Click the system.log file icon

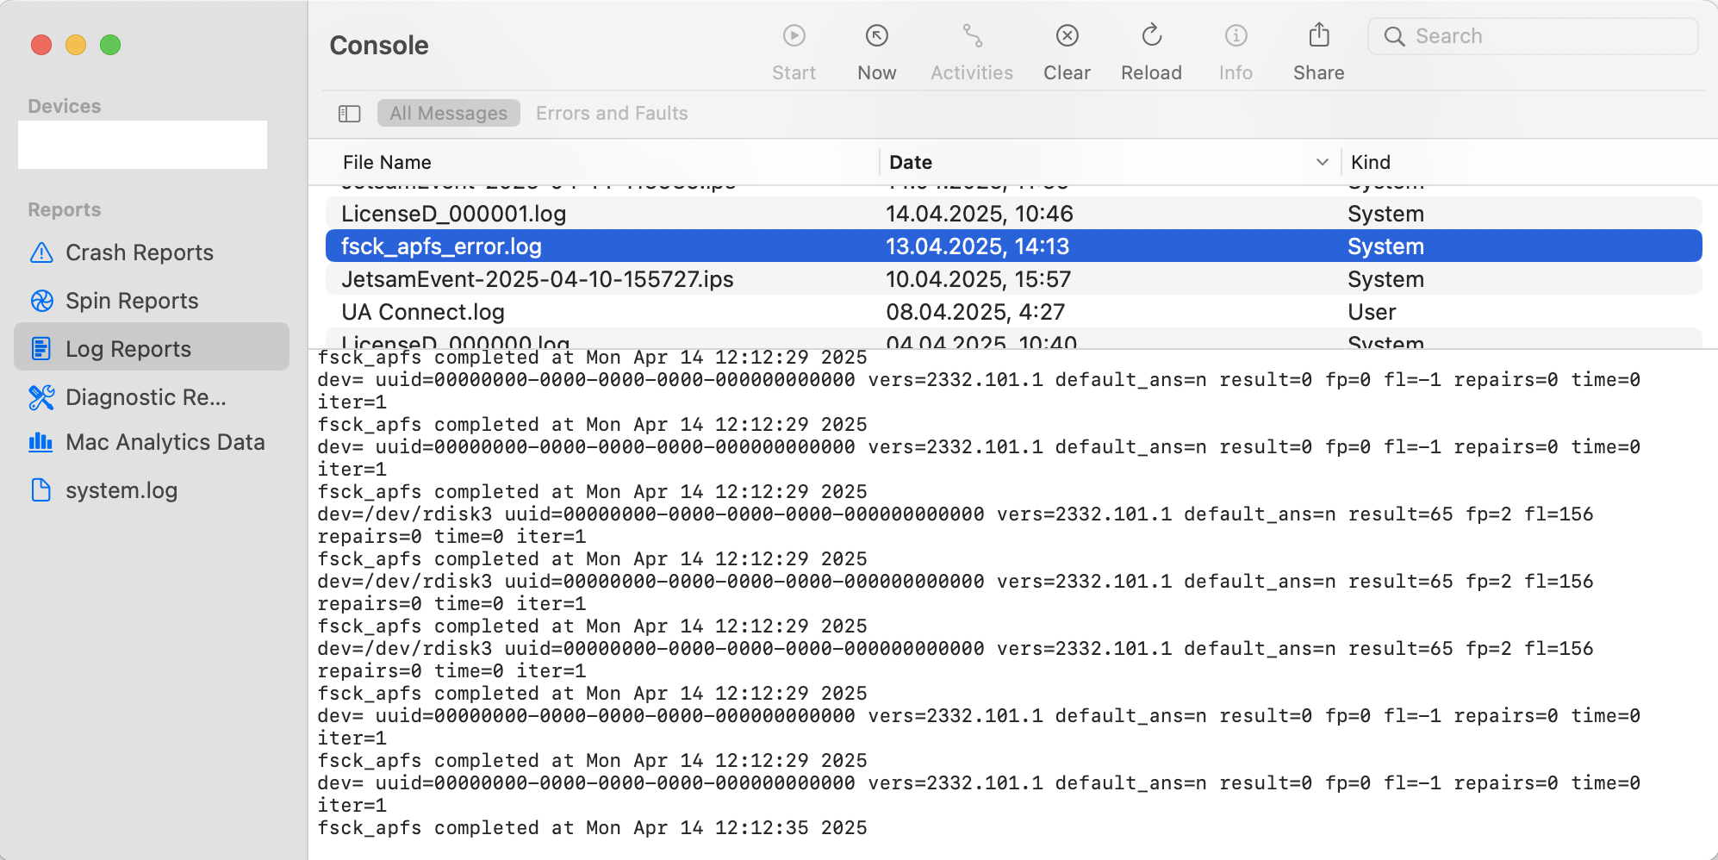click(x=41, y=490)
